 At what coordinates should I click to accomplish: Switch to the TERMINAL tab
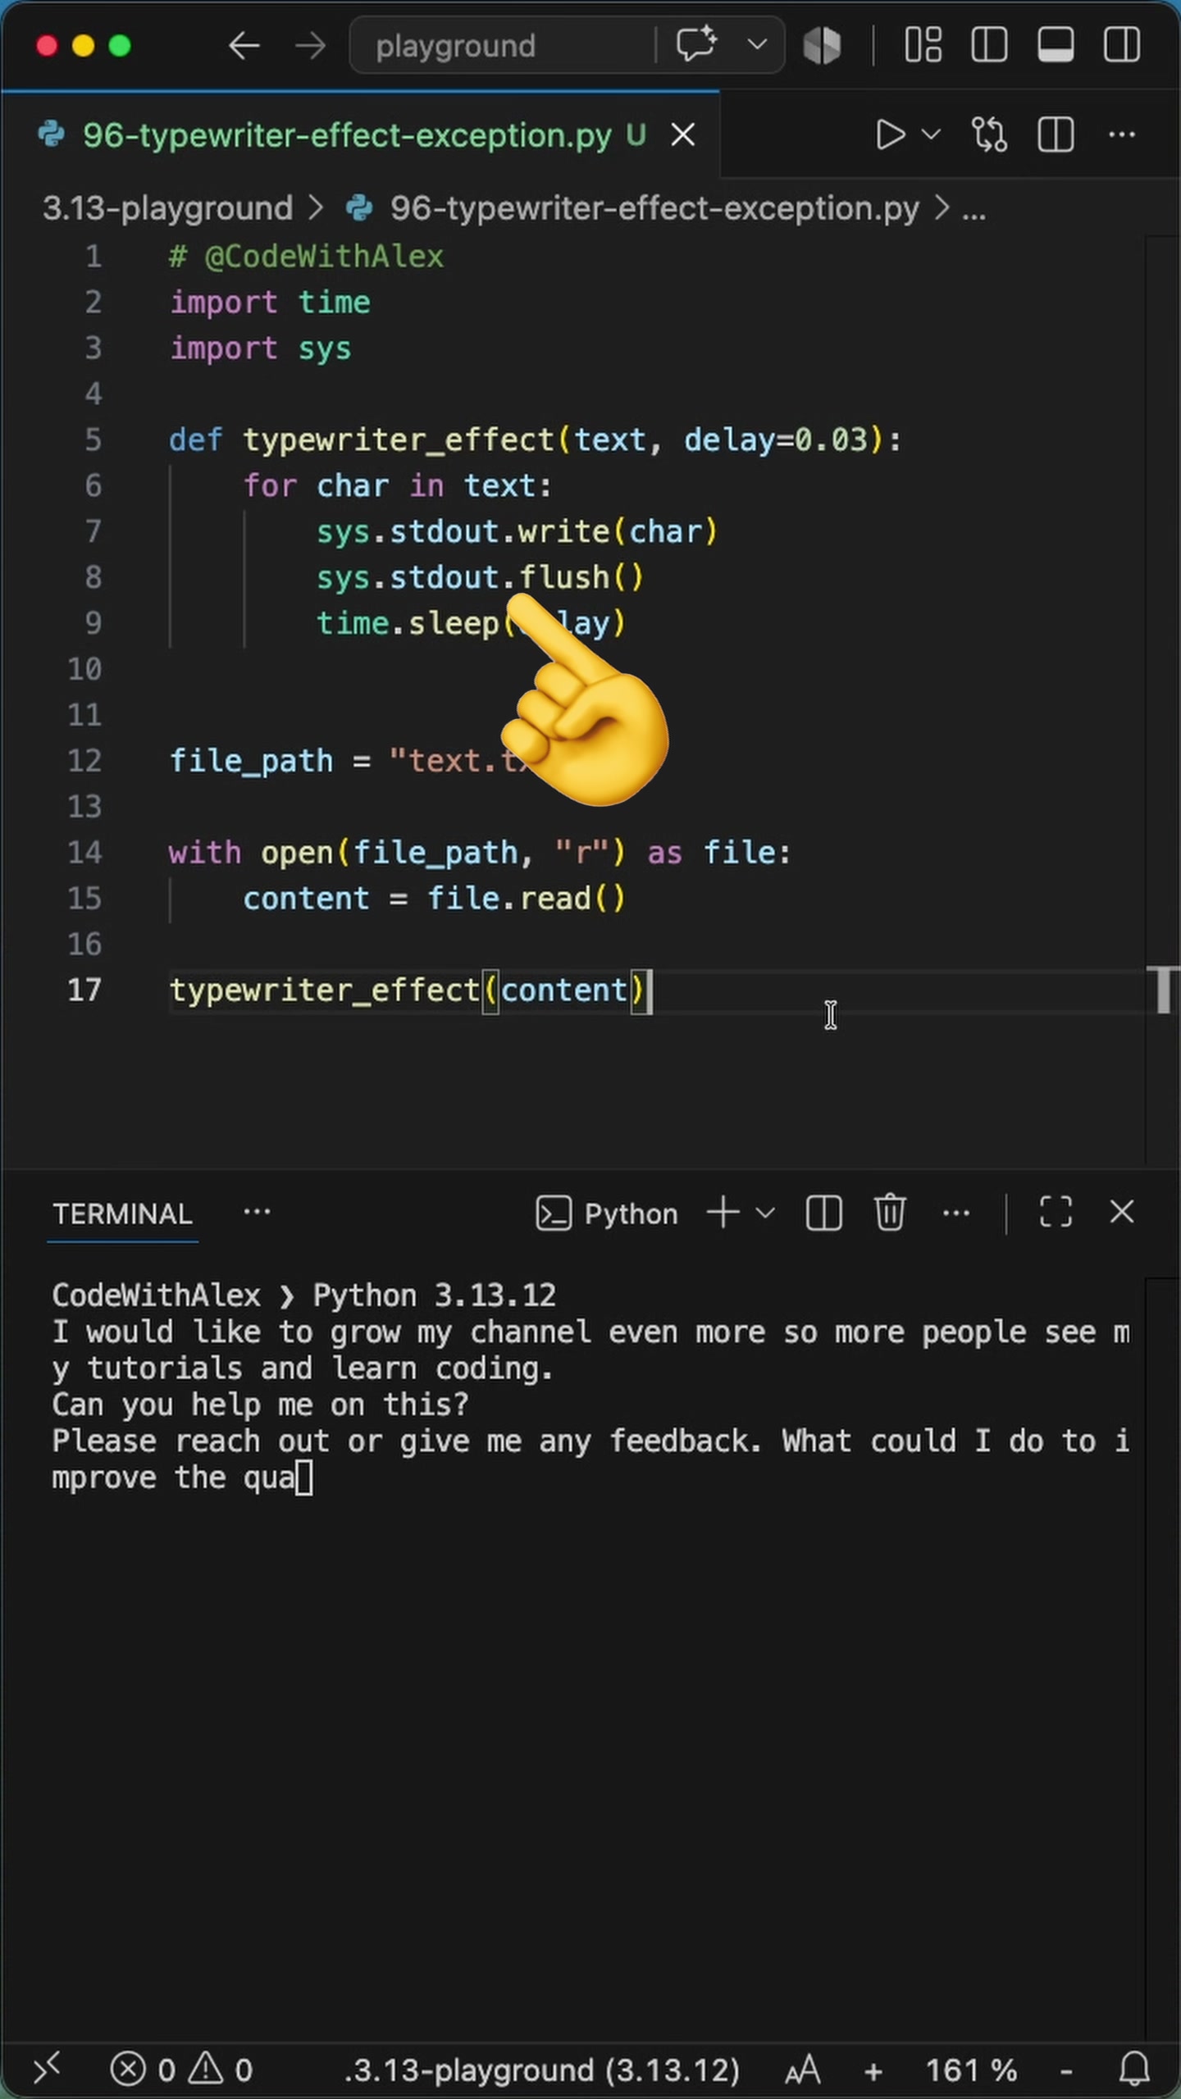pos(122,1214)
